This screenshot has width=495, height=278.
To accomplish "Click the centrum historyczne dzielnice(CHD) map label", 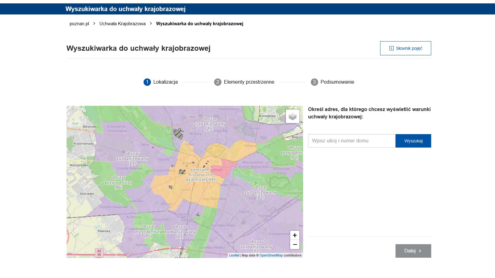I will pos(201,175).
